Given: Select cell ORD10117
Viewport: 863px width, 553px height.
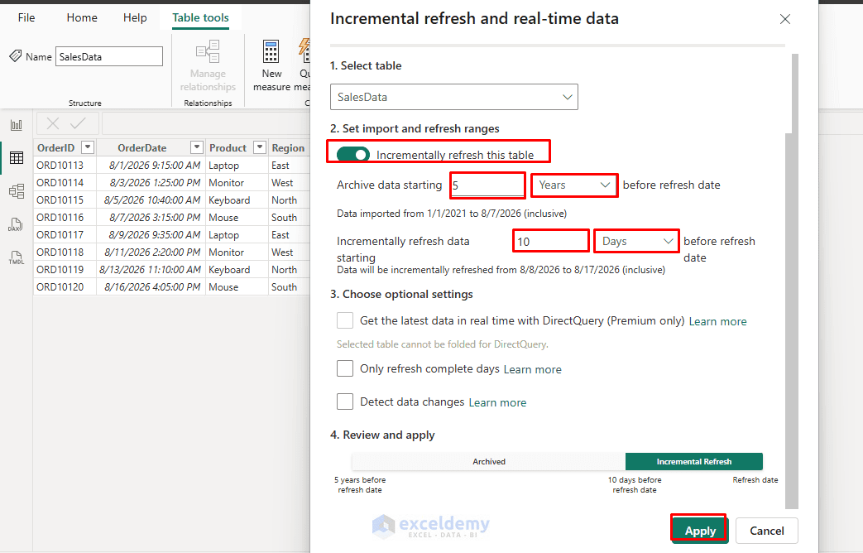Looking at the screenshot, I should click(65, 234).
